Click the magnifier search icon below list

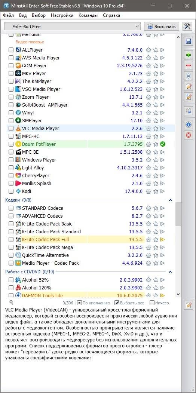pos(11,303)
